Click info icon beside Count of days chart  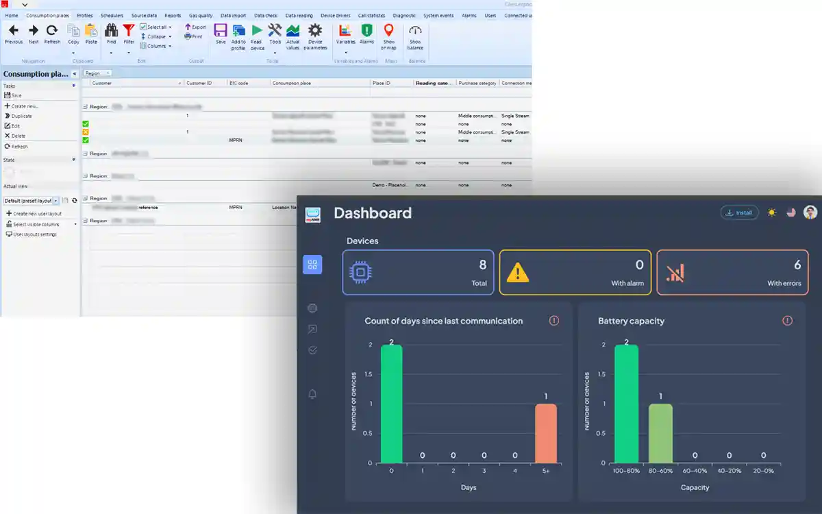point(554,321)
